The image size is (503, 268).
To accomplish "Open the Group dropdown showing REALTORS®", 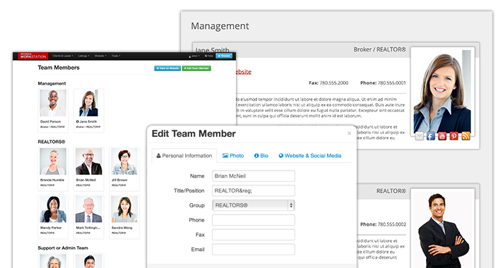I will [x=254, y=205].
